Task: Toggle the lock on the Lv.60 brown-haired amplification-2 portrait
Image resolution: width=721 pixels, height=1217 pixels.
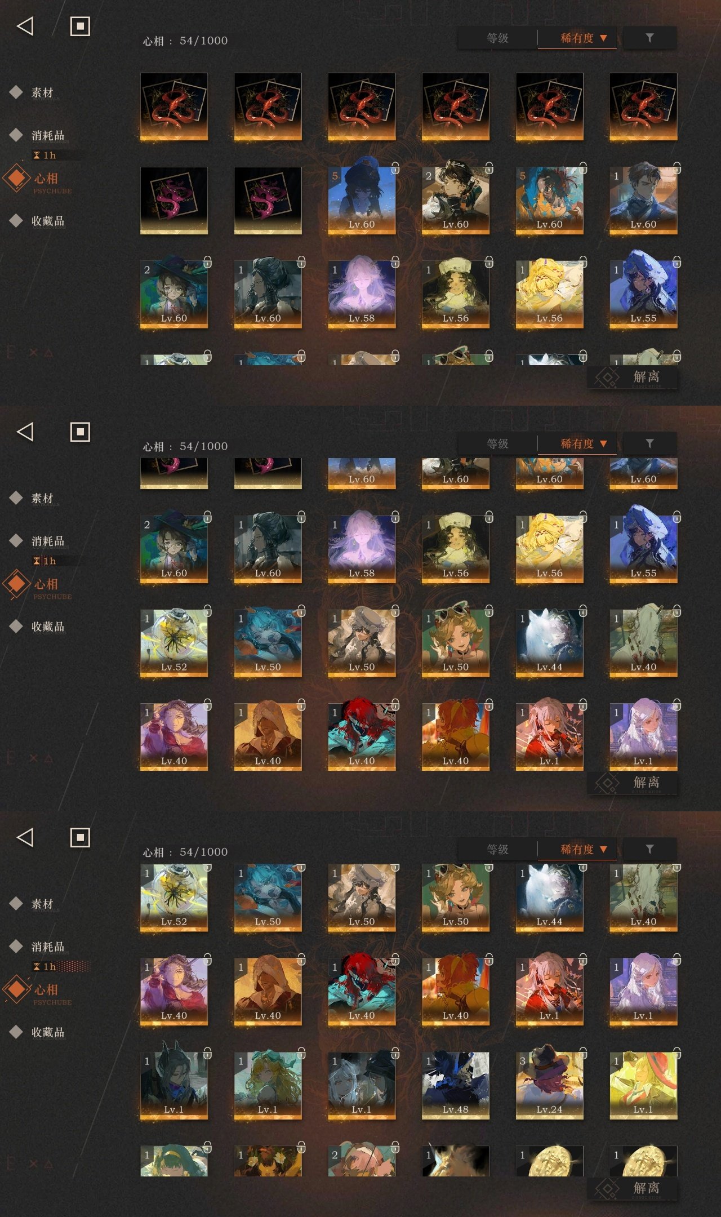Action: click(489, 168)
